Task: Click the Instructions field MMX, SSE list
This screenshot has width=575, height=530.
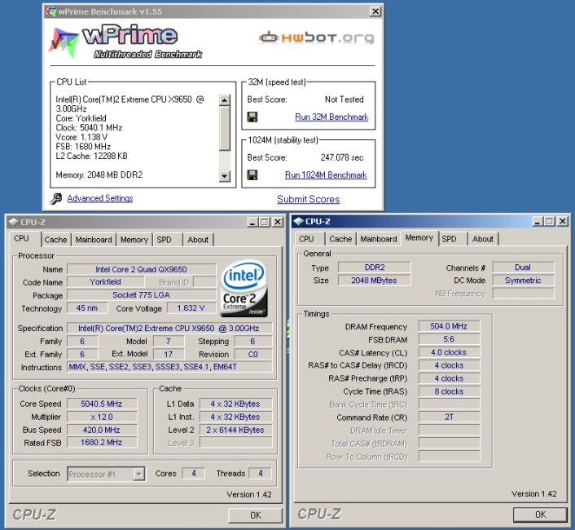Action: click(x=169, y=367)
